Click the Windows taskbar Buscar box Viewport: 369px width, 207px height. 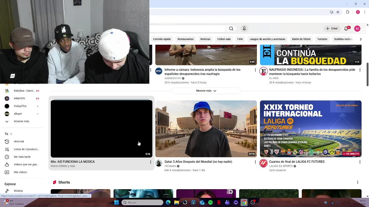[x=142, y=202]
